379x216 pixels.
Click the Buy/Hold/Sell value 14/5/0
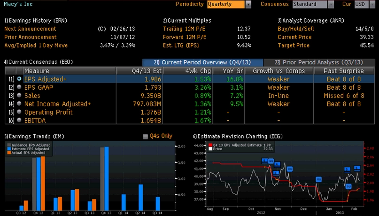click(x=365, y=29)
